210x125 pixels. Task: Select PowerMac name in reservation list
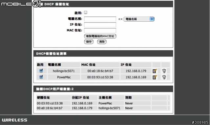click(64, 77)
